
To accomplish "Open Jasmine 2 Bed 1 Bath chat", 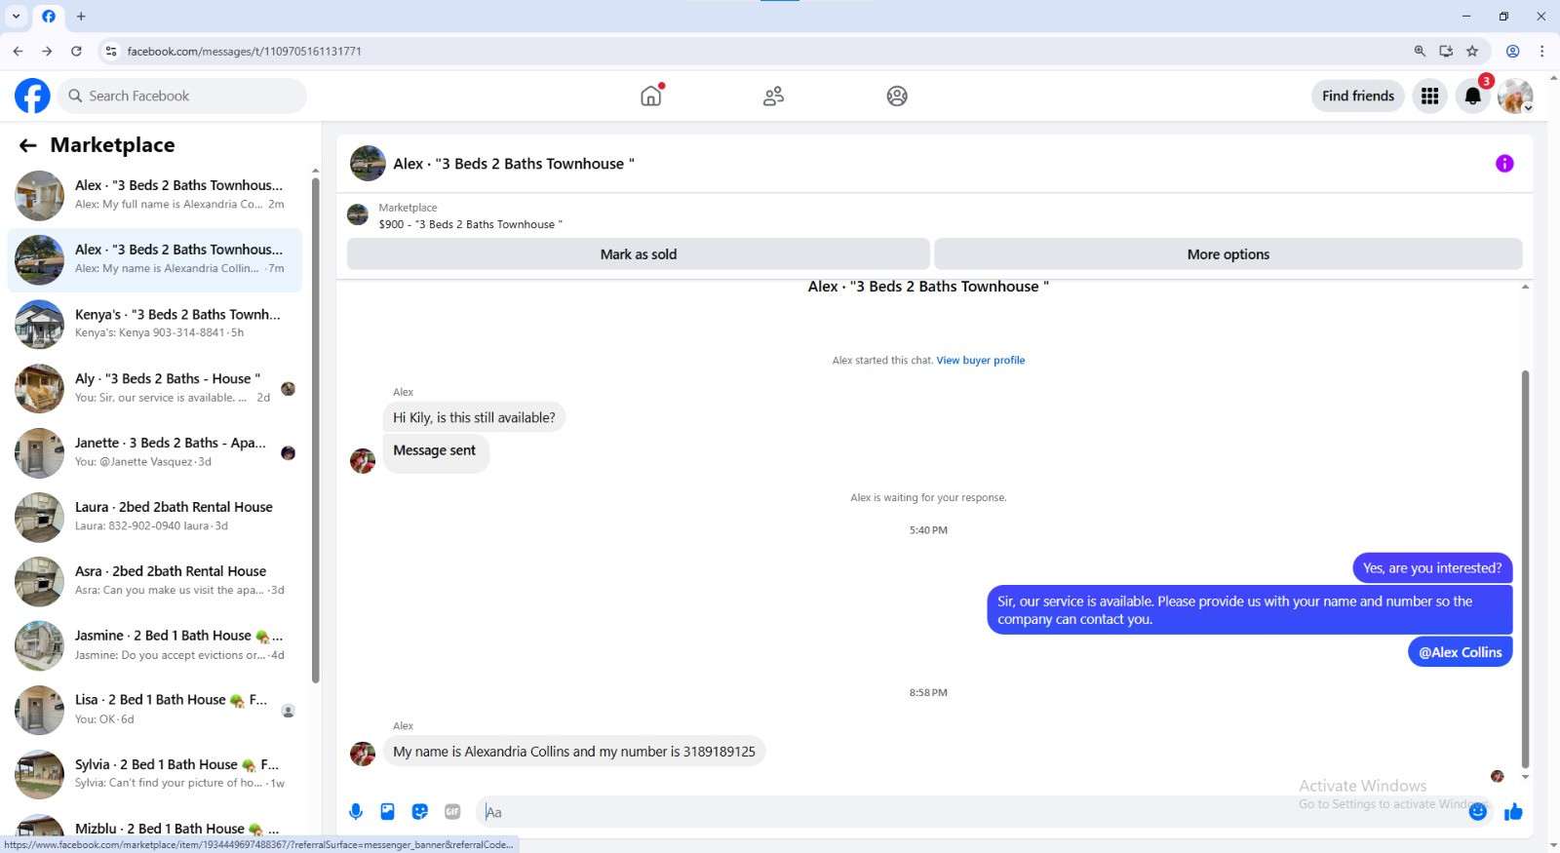I will pos(155,645).
